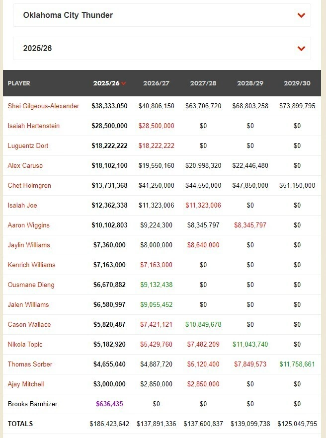Viewport: 326px width, 438px height.
Task: View Chet Holmgren's player page
Action: click(29, 186)
